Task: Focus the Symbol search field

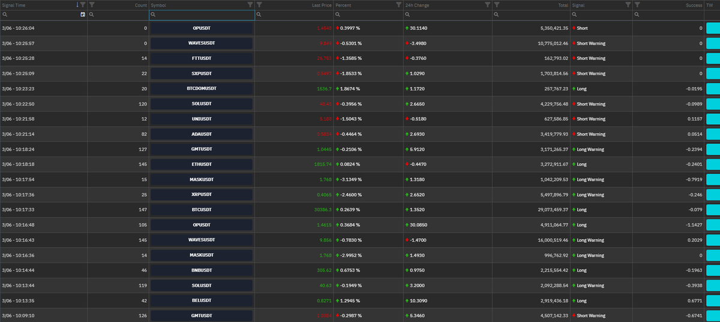Action: (x=202, y=14)
